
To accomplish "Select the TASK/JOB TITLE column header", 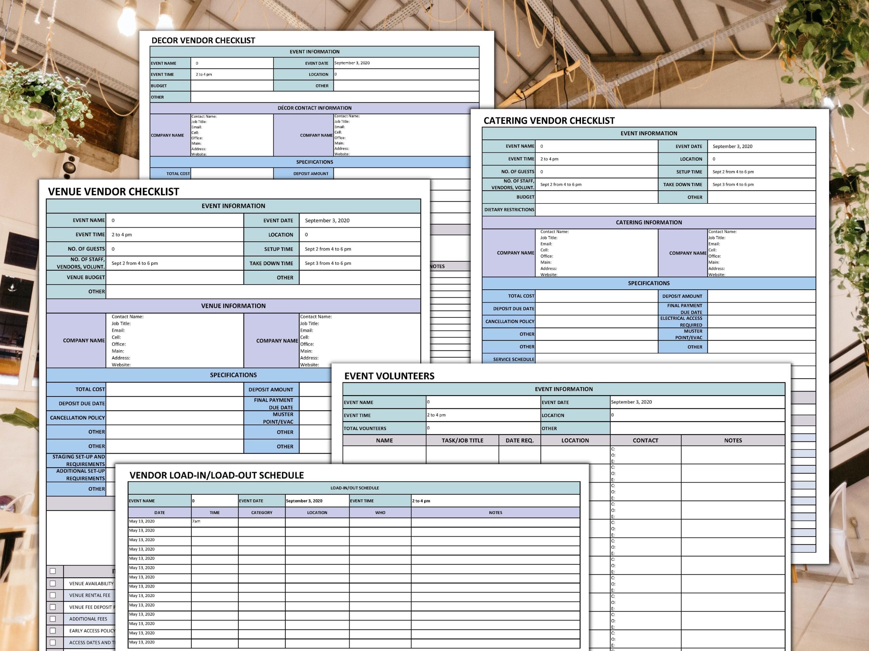I will (463, 440).
